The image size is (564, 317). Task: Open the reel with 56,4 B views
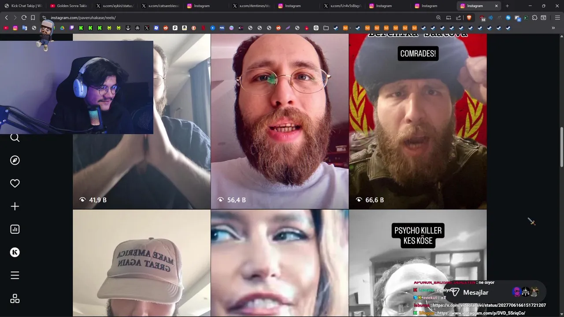click(279, 121)
